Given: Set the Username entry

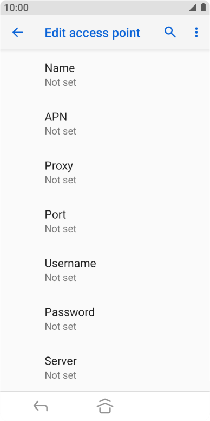Looking at the screenshot, I should [x=105, y=270].
